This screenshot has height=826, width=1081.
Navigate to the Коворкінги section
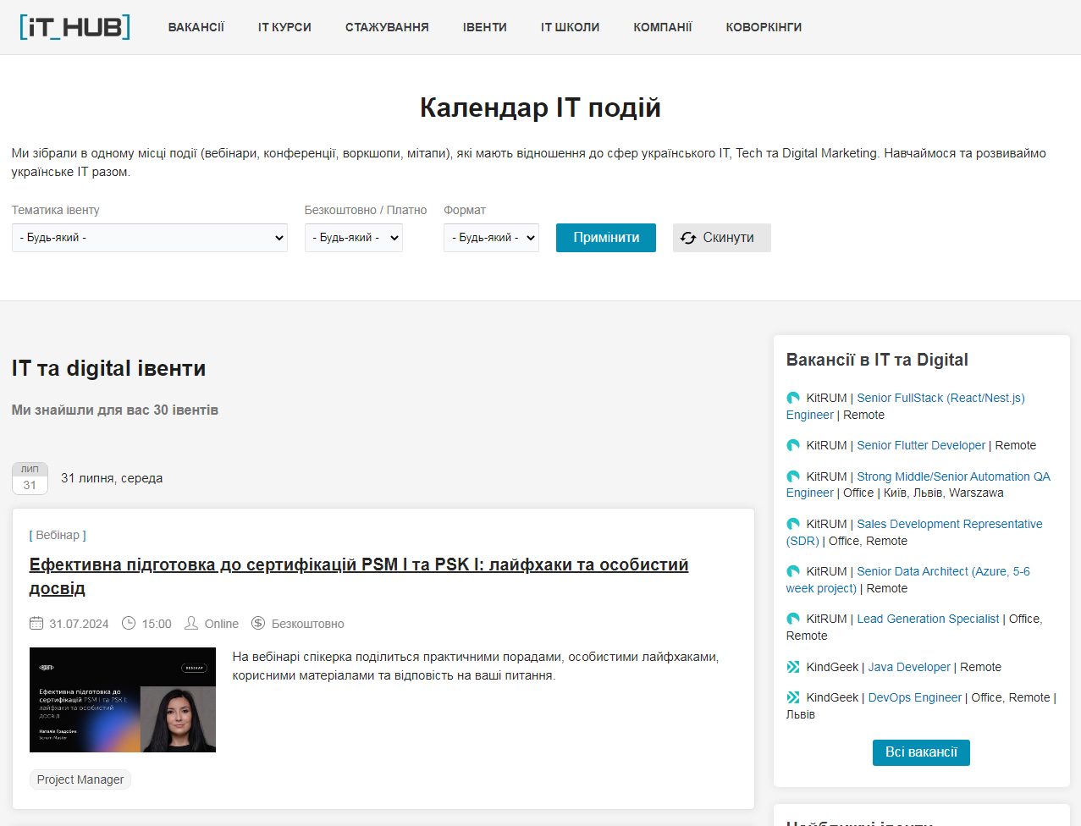(x=764, y=27)
